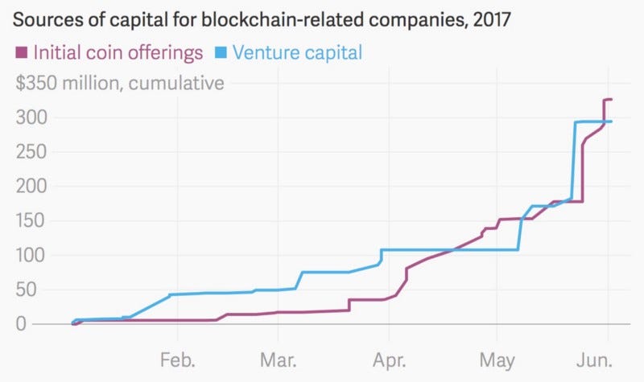Click the Jun. x-axis label
The width and height of the screenshot is (644, 382).
tap(594, 360)
